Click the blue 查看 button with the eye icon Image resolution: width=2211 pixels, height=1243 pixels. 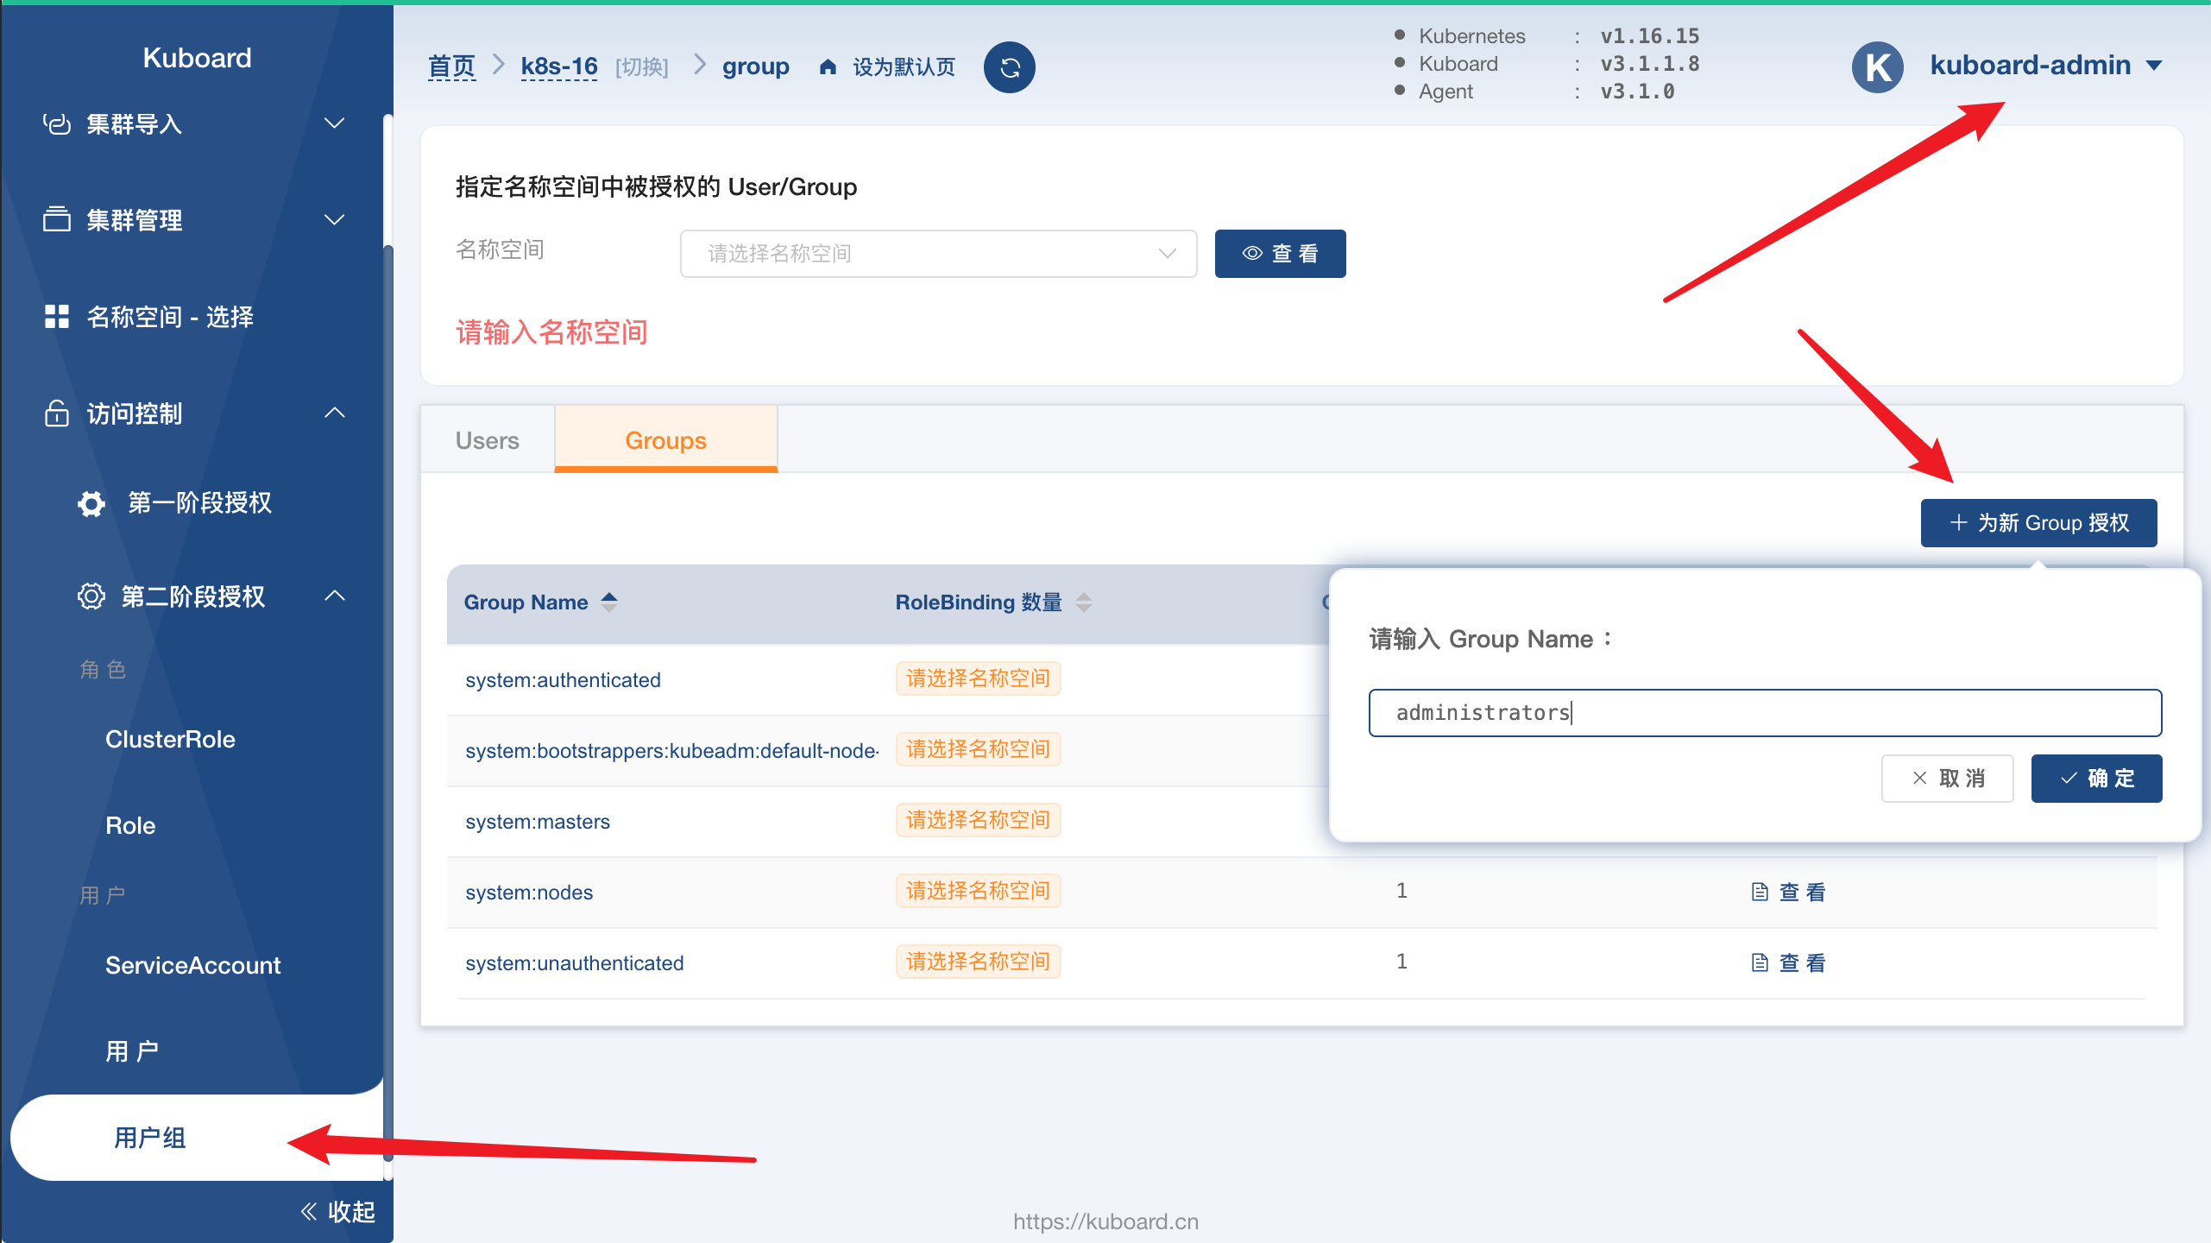[1280, 254]
